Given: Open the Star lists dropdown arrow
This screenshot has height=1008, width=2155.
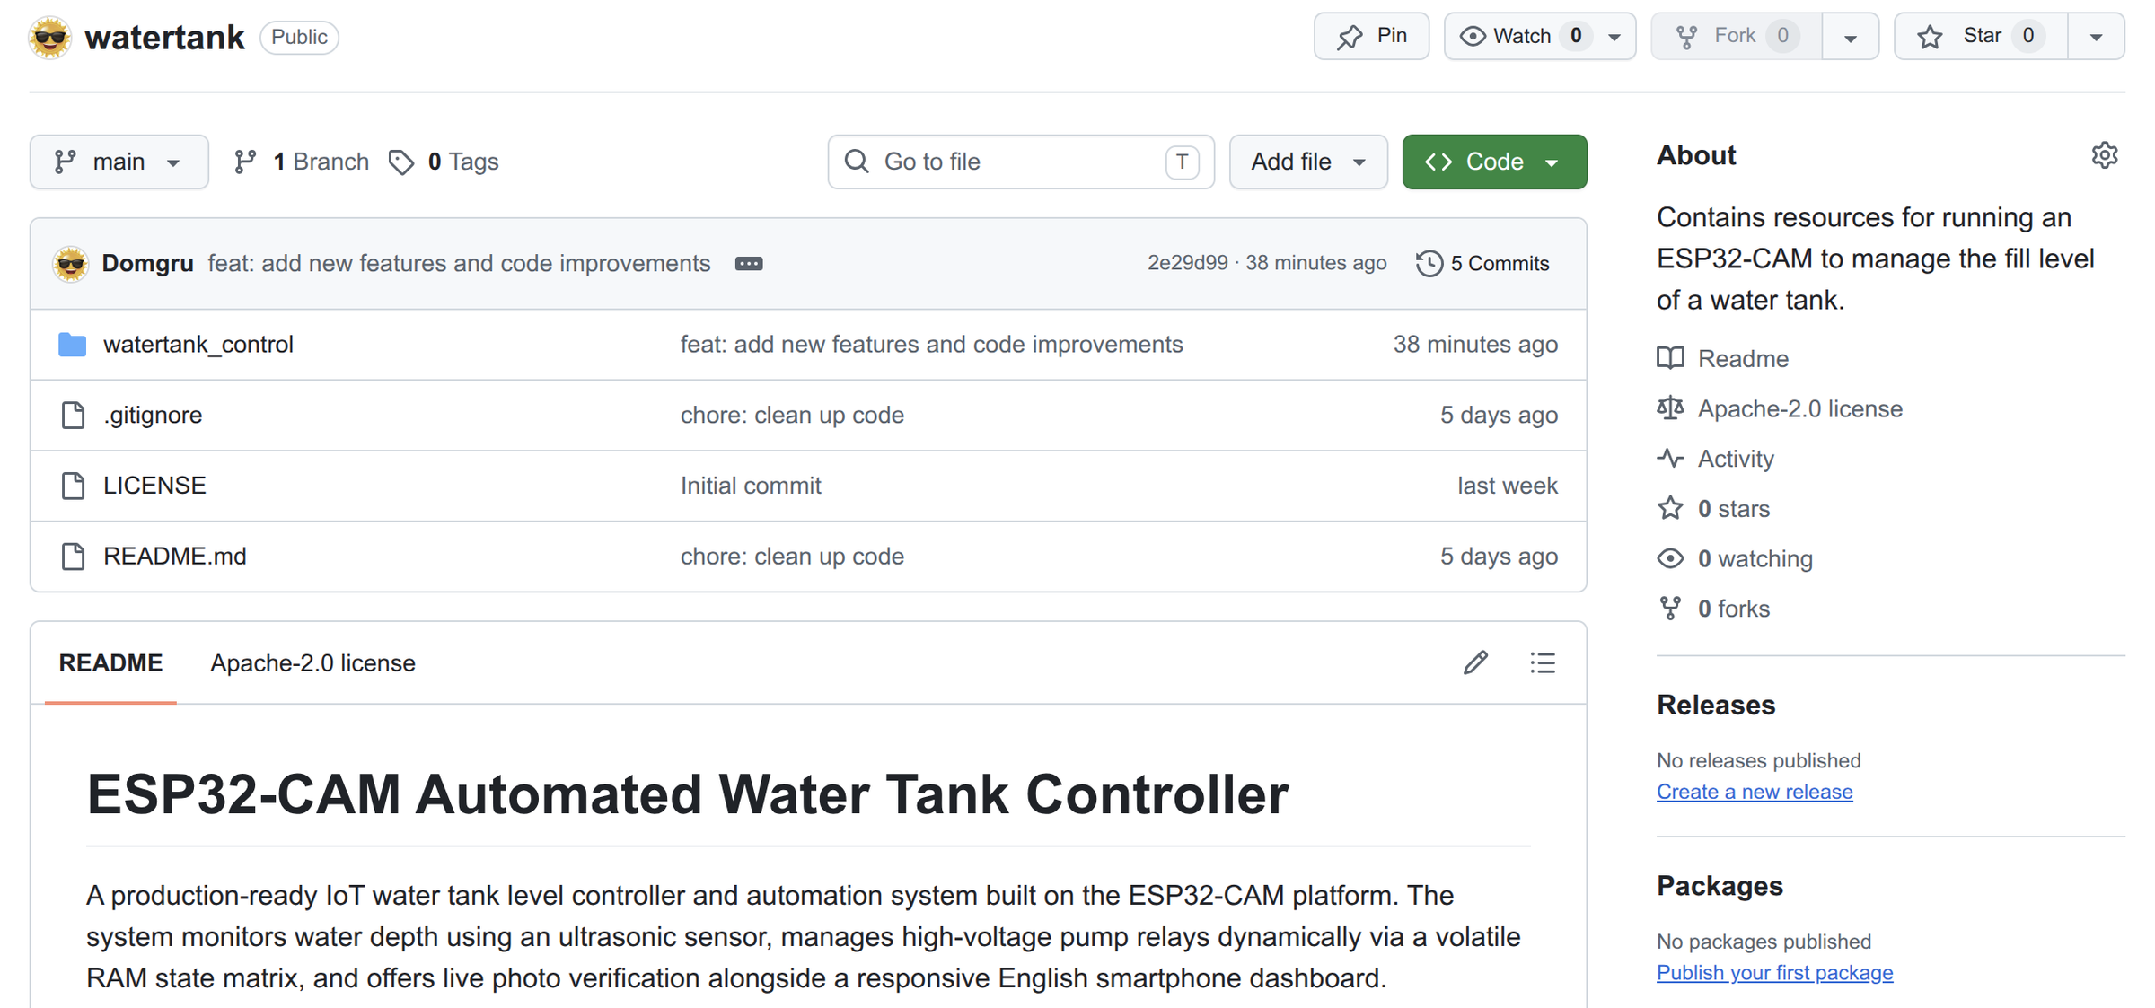Looking at the screenshot, I should click(x=2096, y=37).
